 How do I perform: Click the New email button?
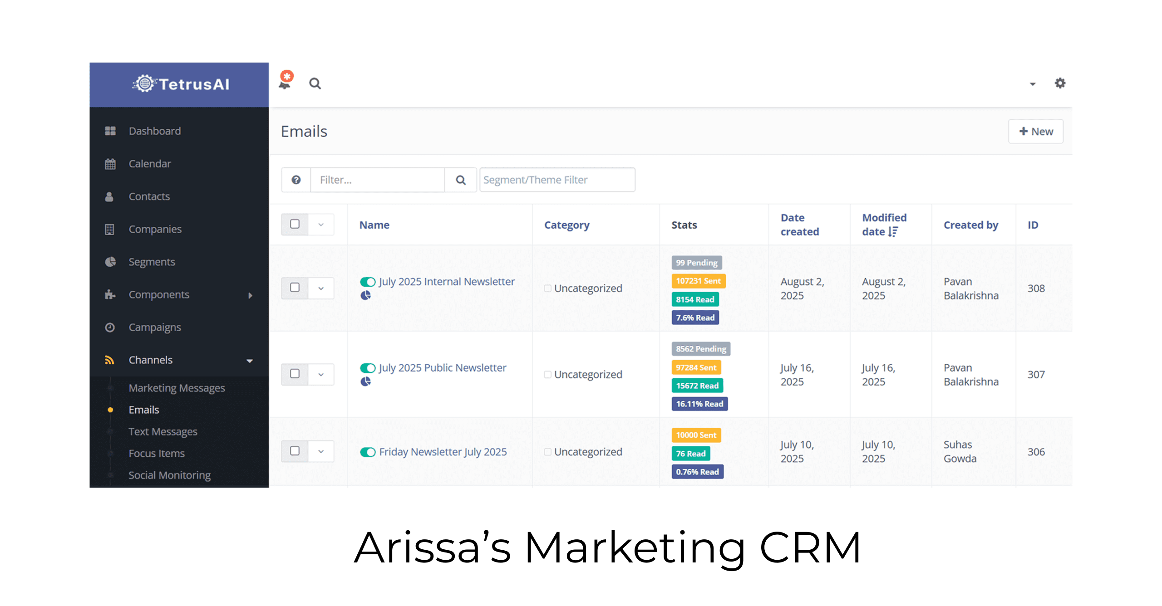[1035, 132]
